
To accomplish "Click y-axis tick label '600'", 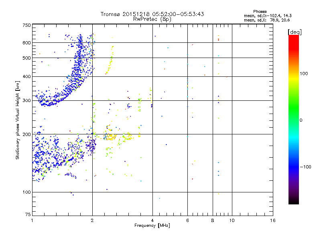I will (x=26, y=43).
